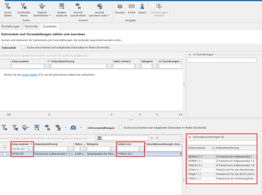Click the Instanz von filter input
Viewport: 262px width, 195px height.
tap(128, 149)
